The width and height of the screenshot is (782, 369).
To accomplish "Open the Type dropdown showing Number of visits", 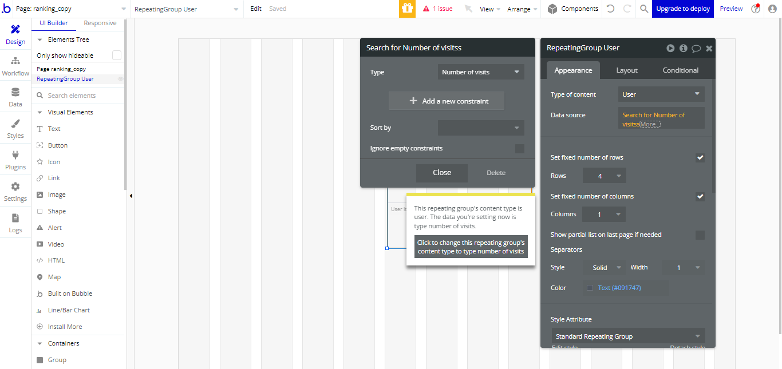I will click(481, 72).
